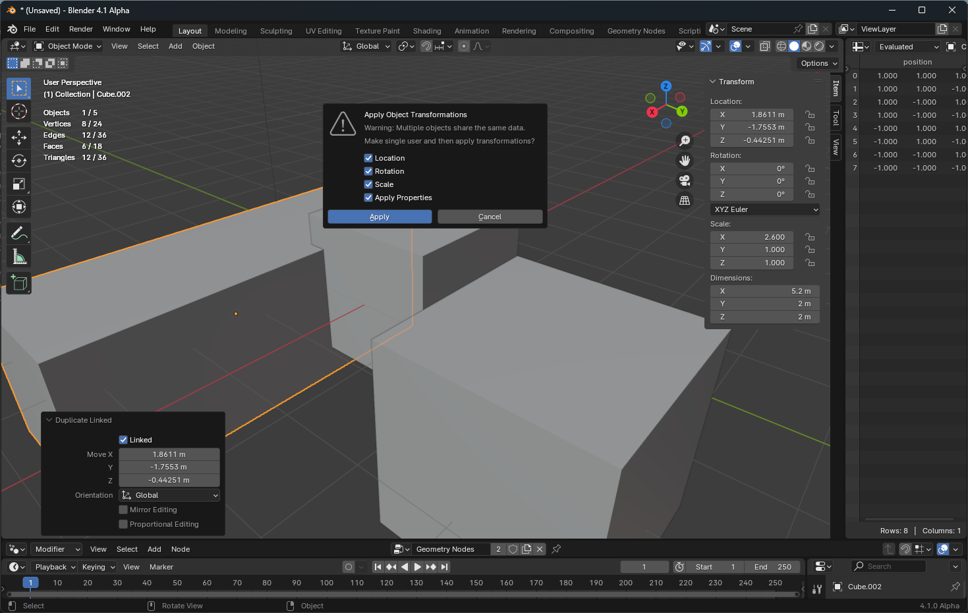Image resolution: width=968 pixels, height=613 pixels.
Task: Click the pan view hand icon
Action: pyautogui.click(x=685, y=161)
